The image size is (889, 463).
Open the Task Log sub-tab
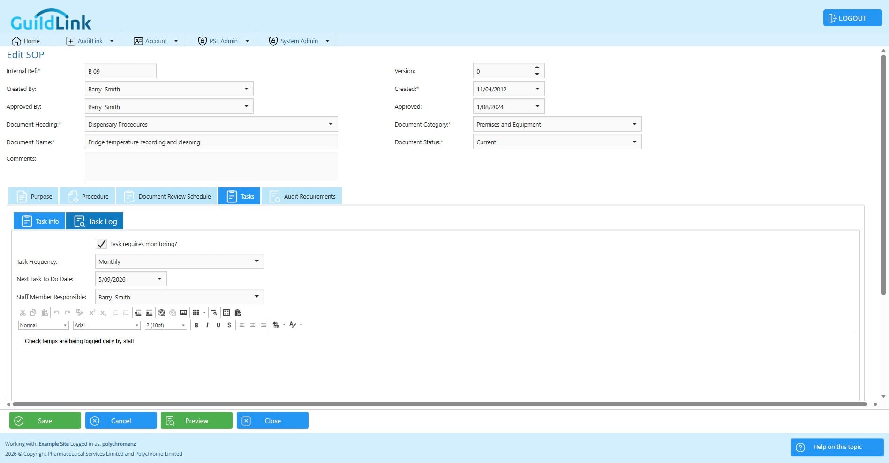(x=95, y=221)
